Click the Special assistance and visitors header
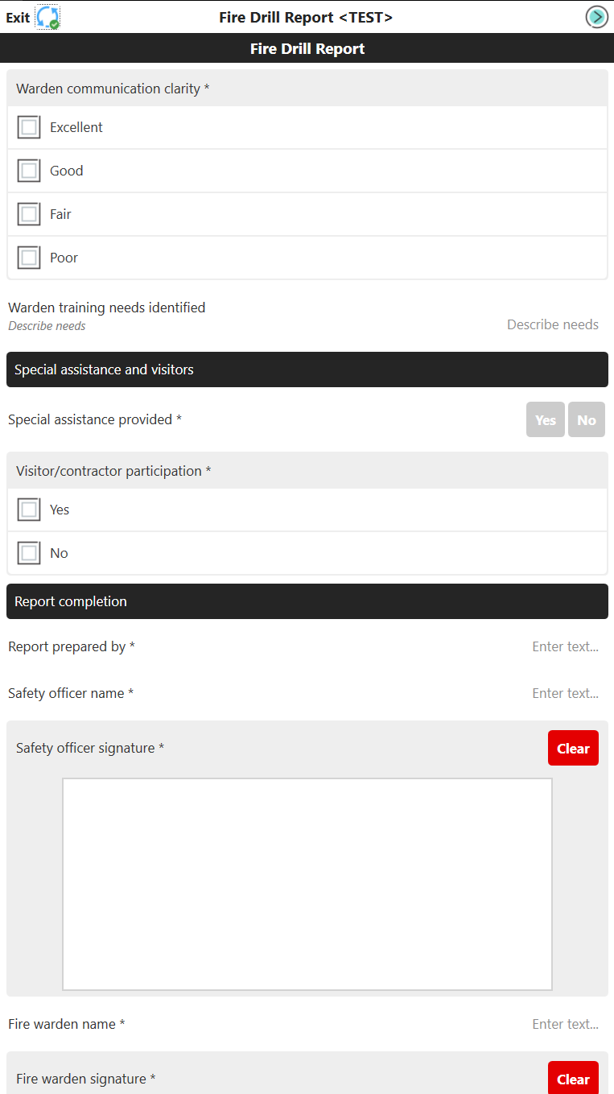The width and height of the screenshot is (614, 1094). tap(307, 369)
